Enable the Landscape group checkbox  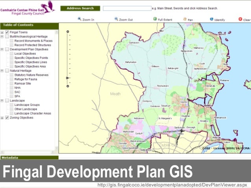coord(7,100)
